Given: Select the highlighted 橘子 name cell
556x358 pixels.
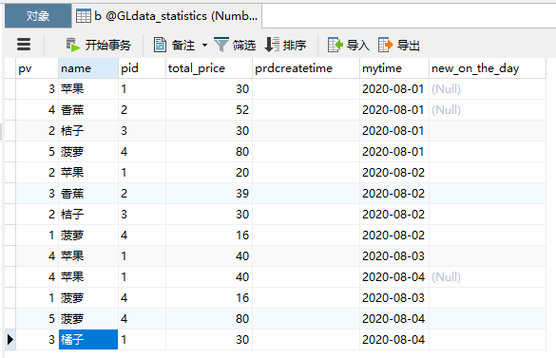Looking at the screenshot, I should [88, 340].
